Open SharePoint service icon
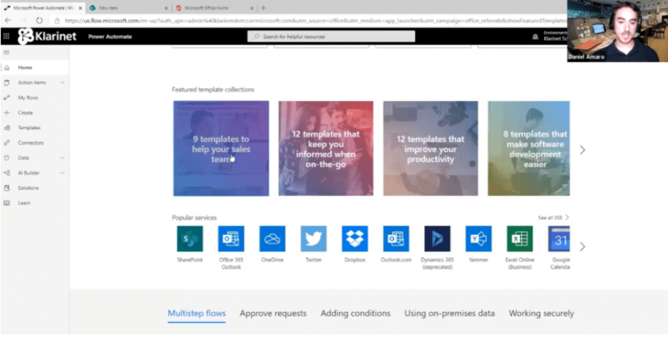This screenshot has width=668, height=338. [x=190, y=238]
